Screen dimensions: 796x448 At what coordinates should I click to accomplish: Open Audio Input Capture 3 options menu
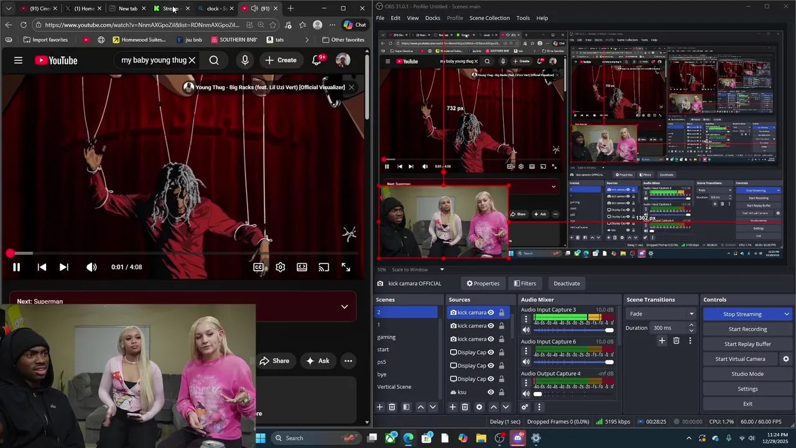tap(526, 319)
